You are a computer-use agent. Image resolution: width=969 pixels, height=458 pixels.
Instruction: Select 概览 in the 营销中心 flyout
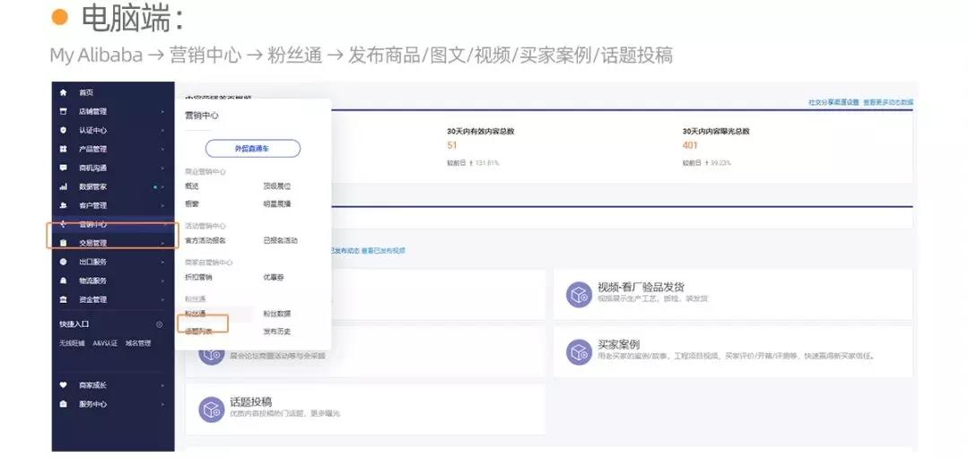coord(192,186)
